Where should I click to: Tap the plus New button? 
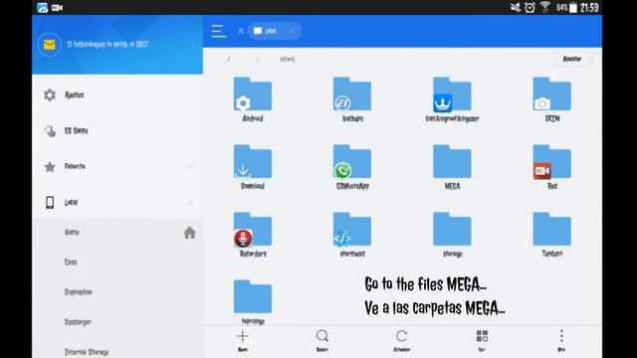tap(243, 340)
